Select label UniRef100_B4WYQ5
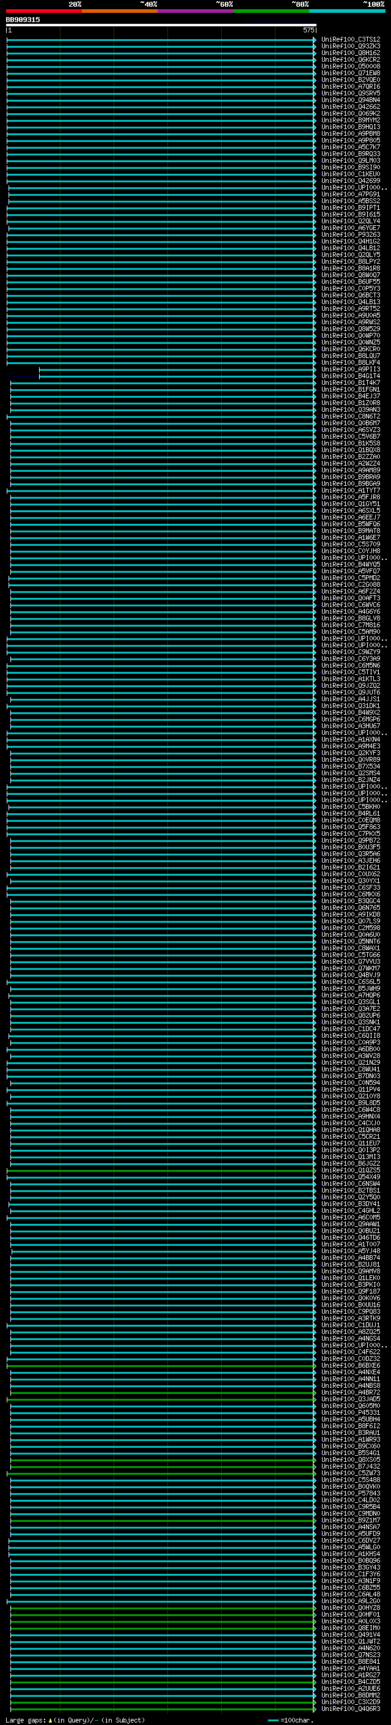 [351, 565]
